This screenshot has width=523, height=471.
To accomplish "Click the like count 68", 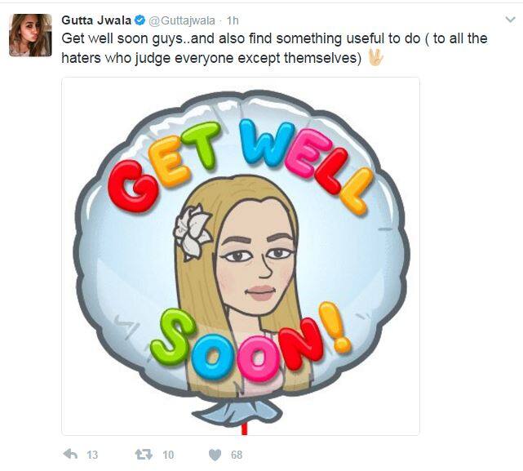I will pyautogui.click(x=236, y=455).
